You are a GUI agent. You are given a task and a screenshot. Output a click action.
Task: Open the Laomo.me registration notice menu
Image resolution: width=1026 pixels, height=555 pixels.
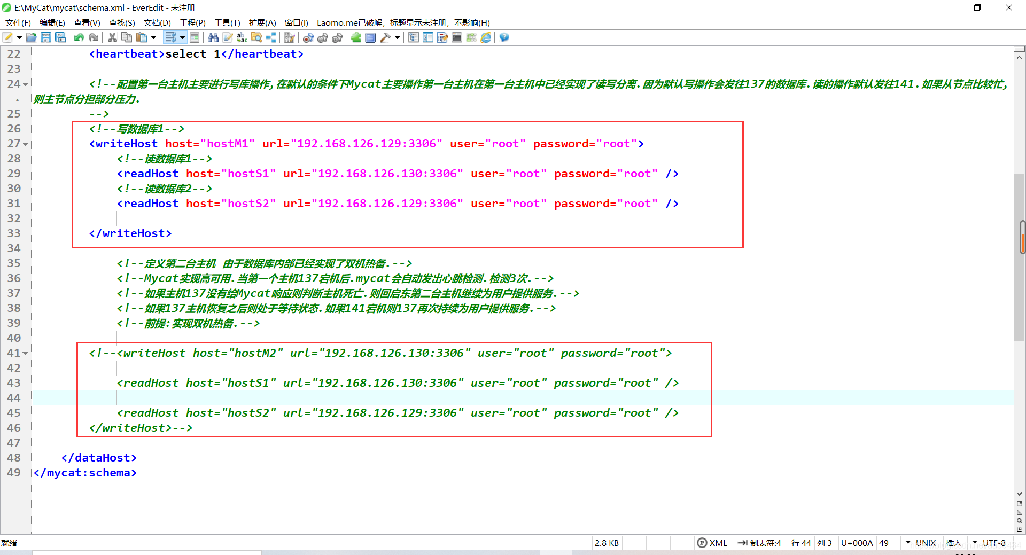403,22
